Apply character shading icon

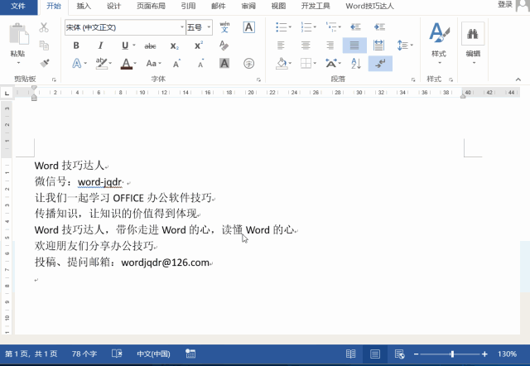click(x=224, y=63)
